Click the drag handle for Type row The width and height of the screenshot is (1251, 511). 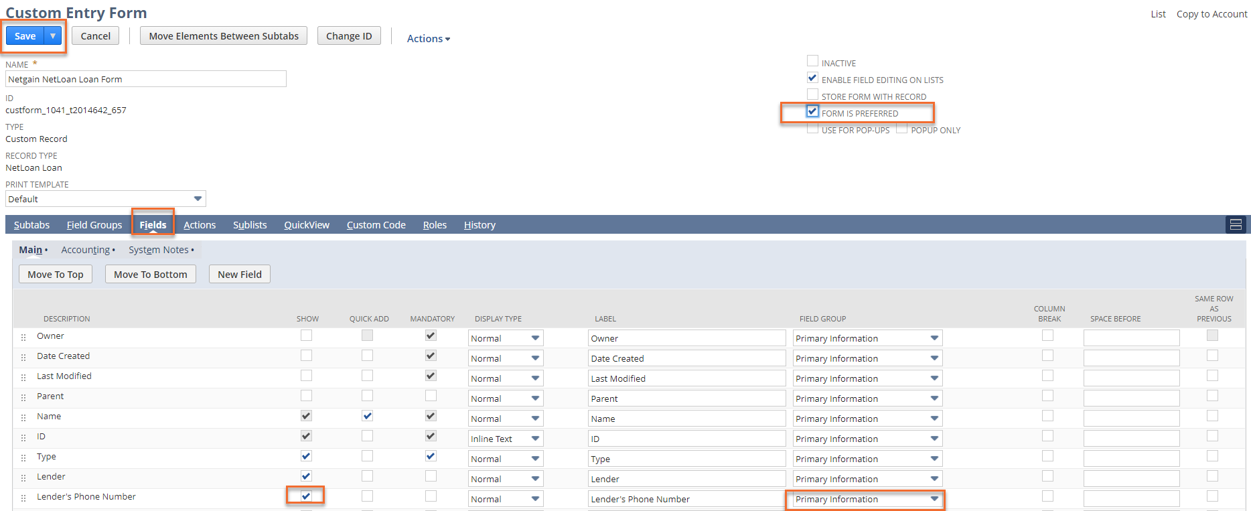[23, 458]
